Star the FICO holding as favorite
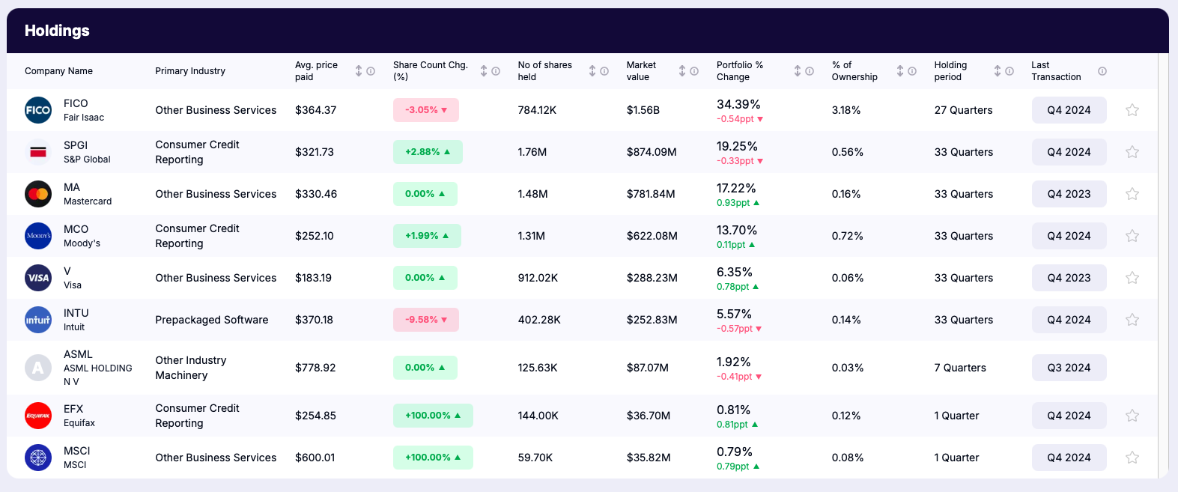Viewport: 1178px width, 492px height. tap(1132, 110)
